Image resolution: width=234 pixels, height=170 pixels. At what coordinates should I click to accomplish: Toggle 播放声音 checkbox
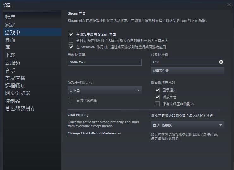(x=157, y=97)
